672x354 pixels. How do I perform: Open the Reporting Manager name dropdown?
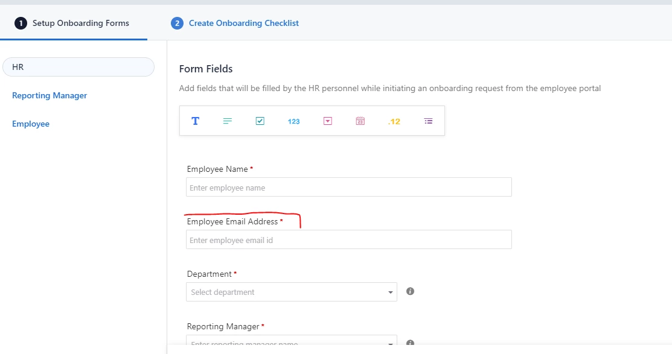pos(292,340)
